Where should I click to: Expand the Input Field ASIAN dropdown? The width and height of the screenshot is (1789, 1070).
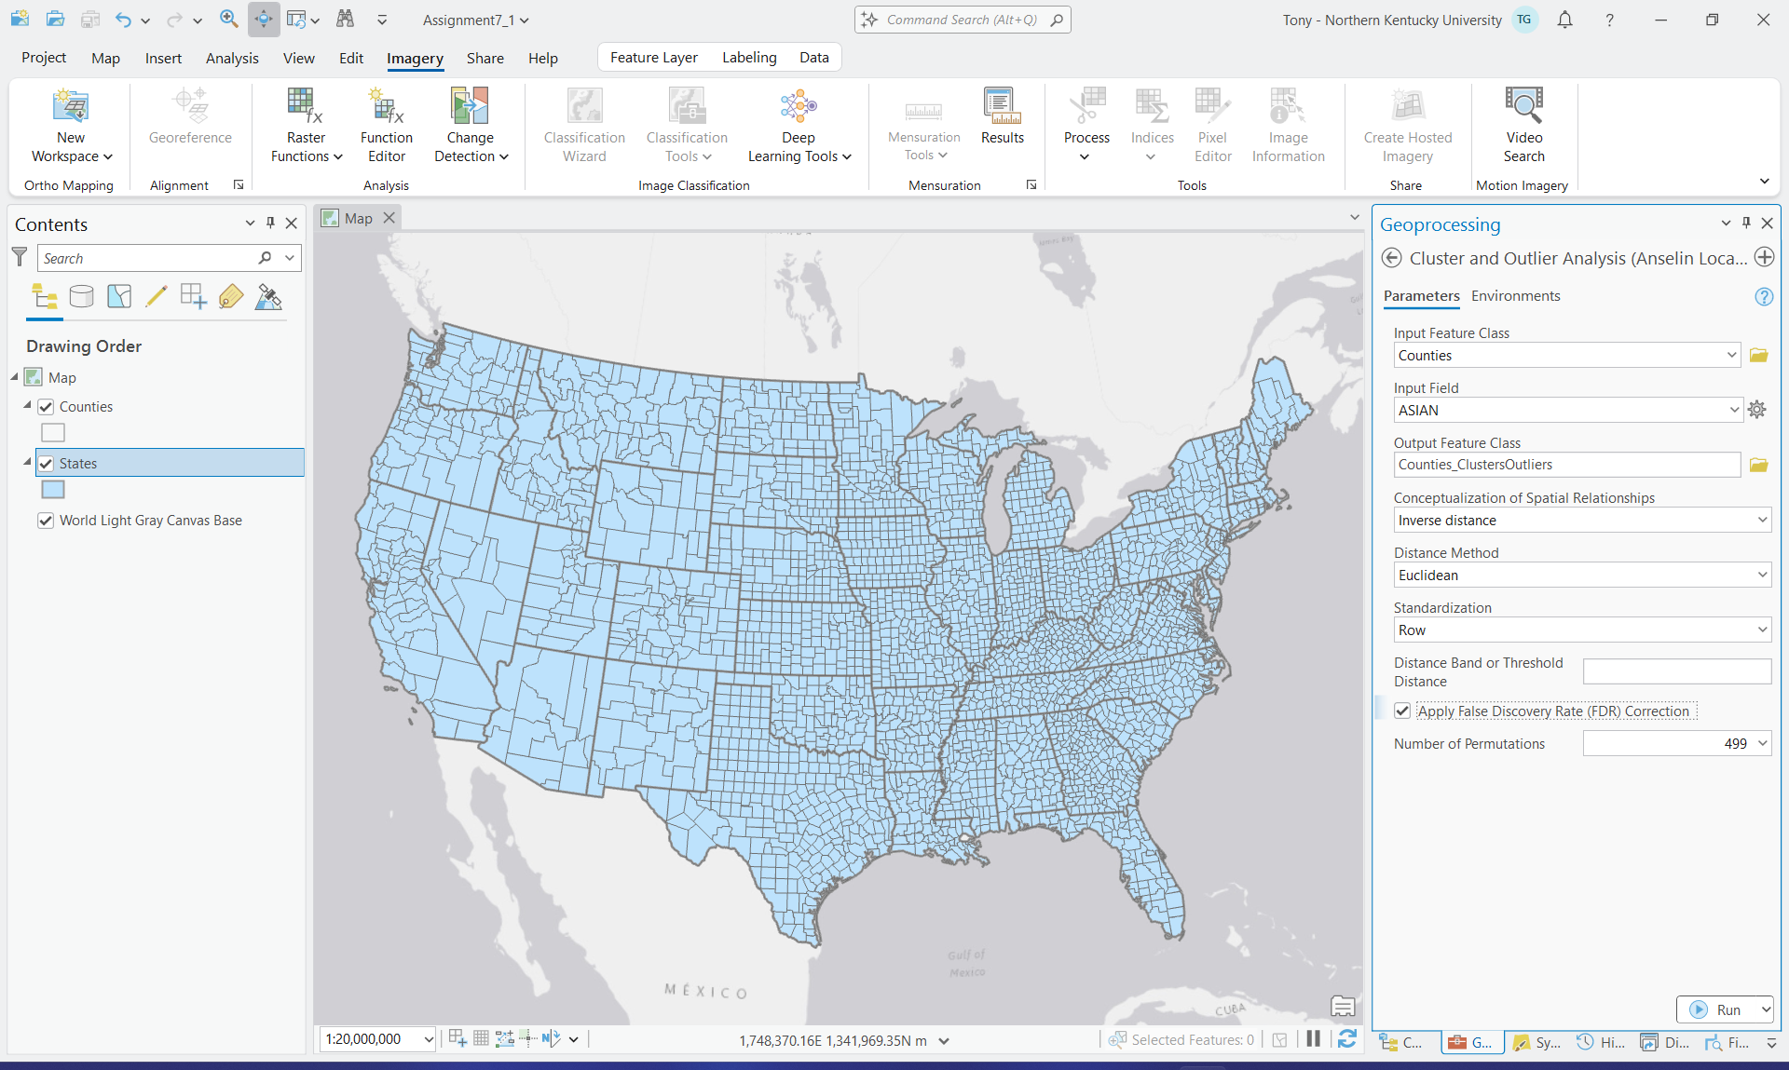pyautogui.click(x=1733, y=410)
